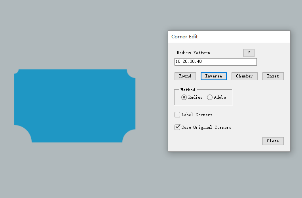Image resolution: width=302 pixels, height=198 pixels.
Task: Open the question mark help button
Action: (249, 53)
